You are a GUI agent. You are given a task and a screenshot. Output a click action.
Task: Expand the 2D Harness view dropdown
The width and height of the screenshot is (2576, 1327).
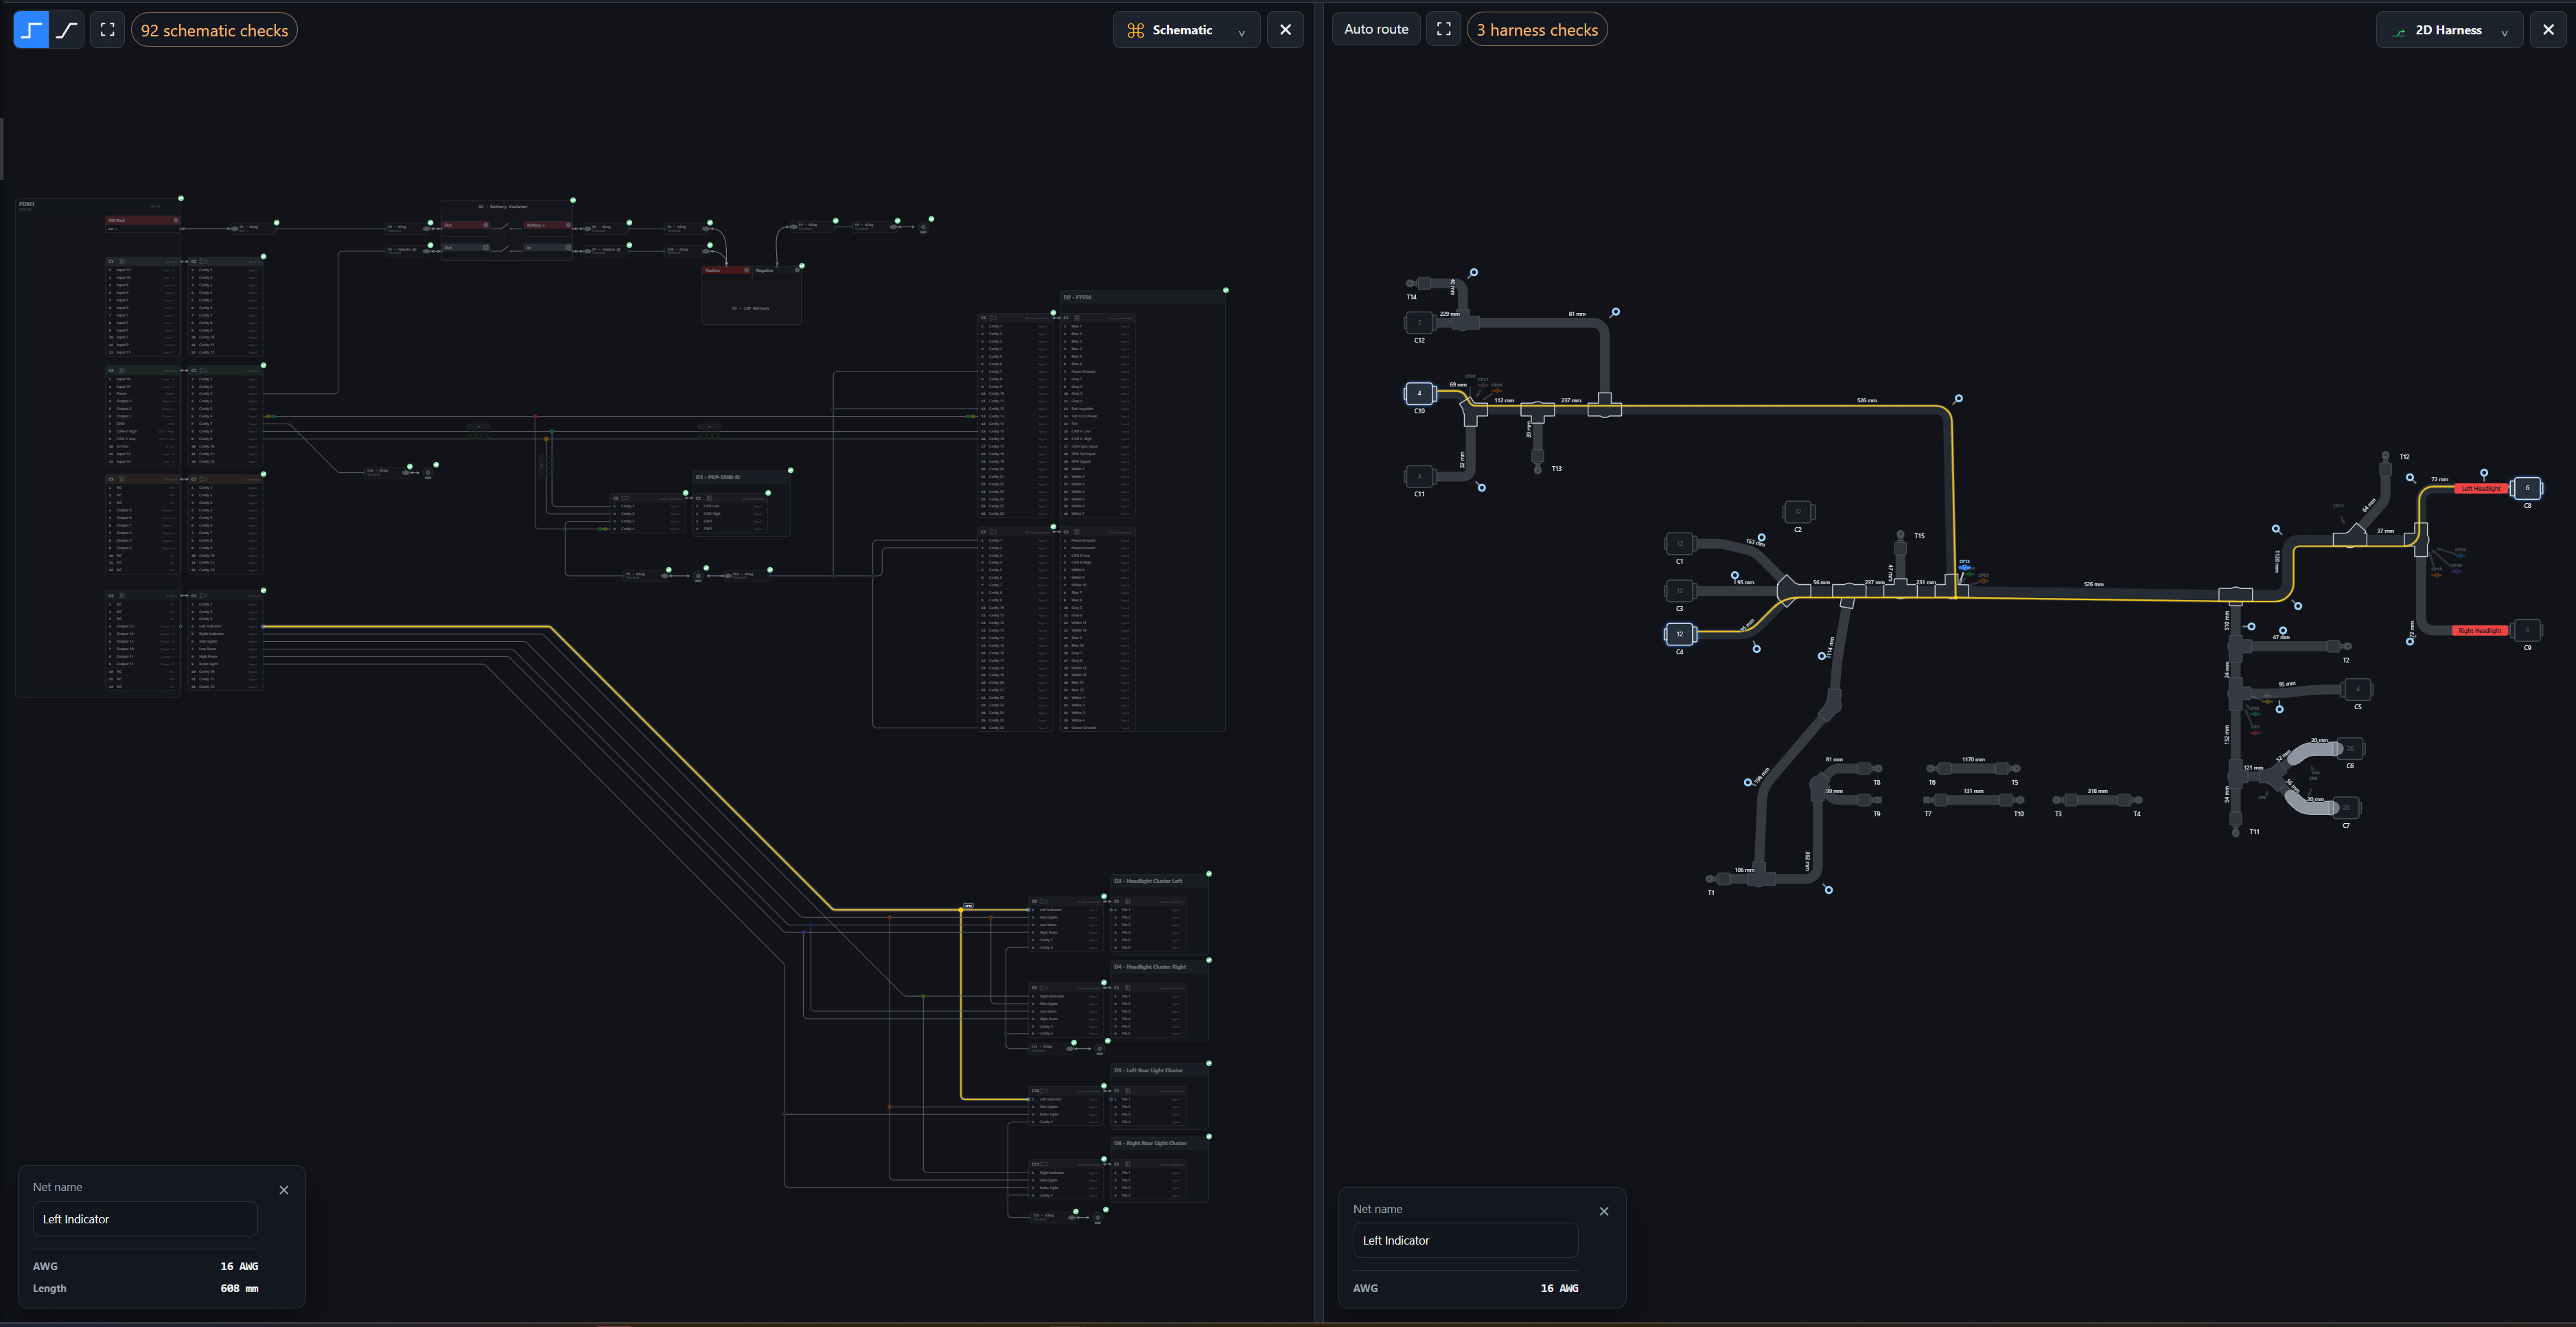pyautogui.click(x=2449, y=30)
